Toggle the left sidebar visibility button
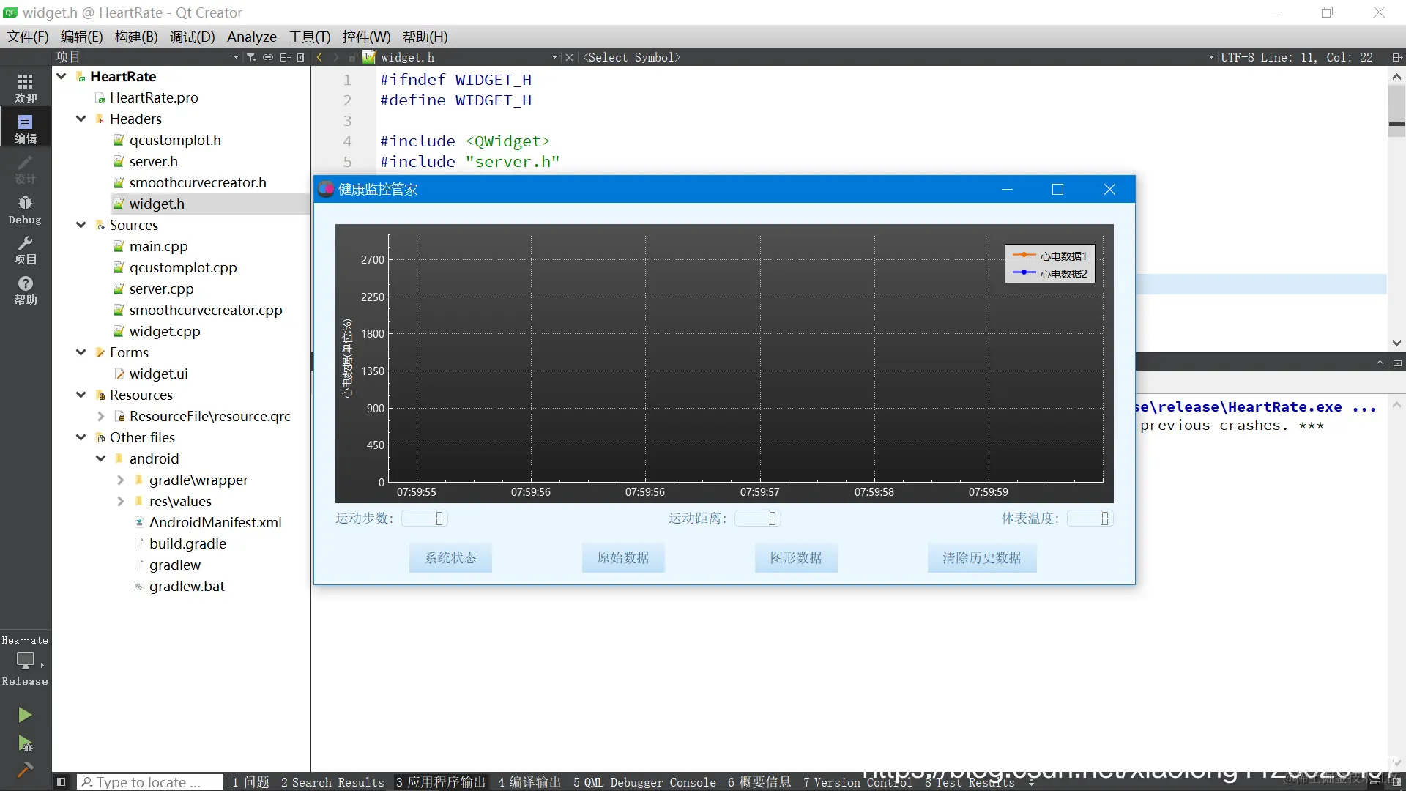 coord(62,781)
